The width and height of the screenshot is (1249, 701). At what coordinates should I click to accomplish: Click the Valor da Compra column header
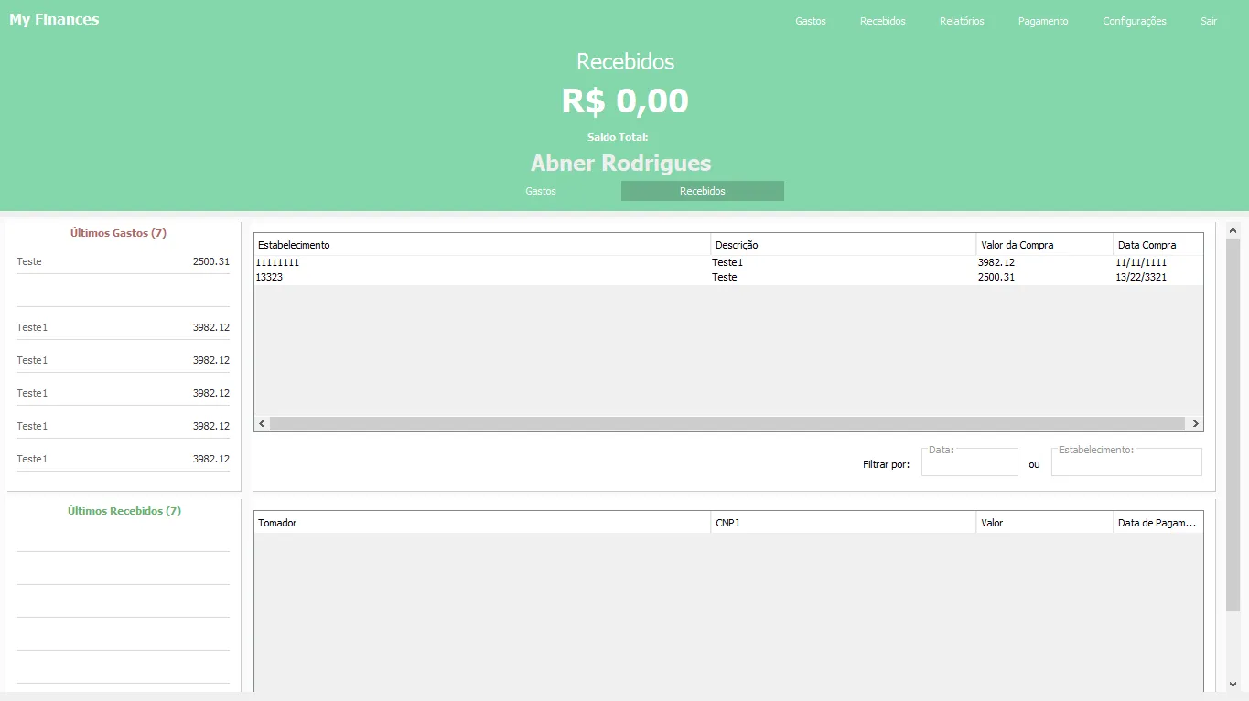(1043, 245)
